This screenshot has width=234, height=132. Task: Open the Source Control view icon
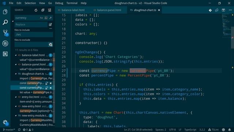click(x=5, y=33)
